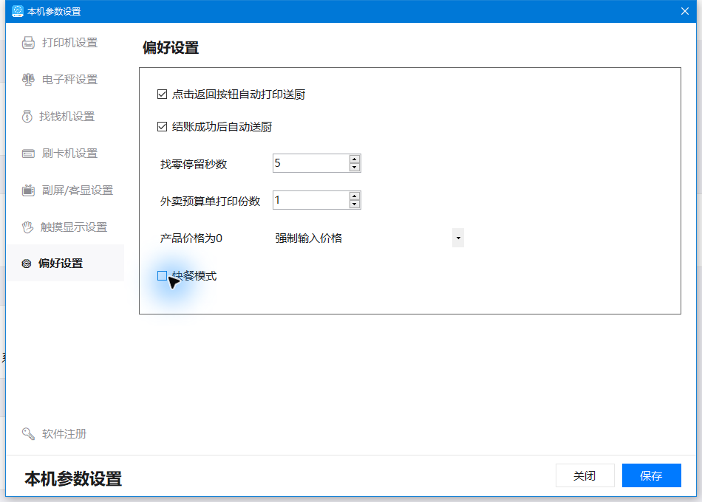Click the 外卖预算单打印份数 value field

click(x=311, y=200)
